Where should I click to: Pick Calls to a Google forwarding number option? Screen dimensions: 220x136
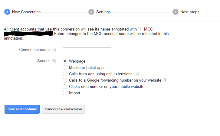[65, 80]
